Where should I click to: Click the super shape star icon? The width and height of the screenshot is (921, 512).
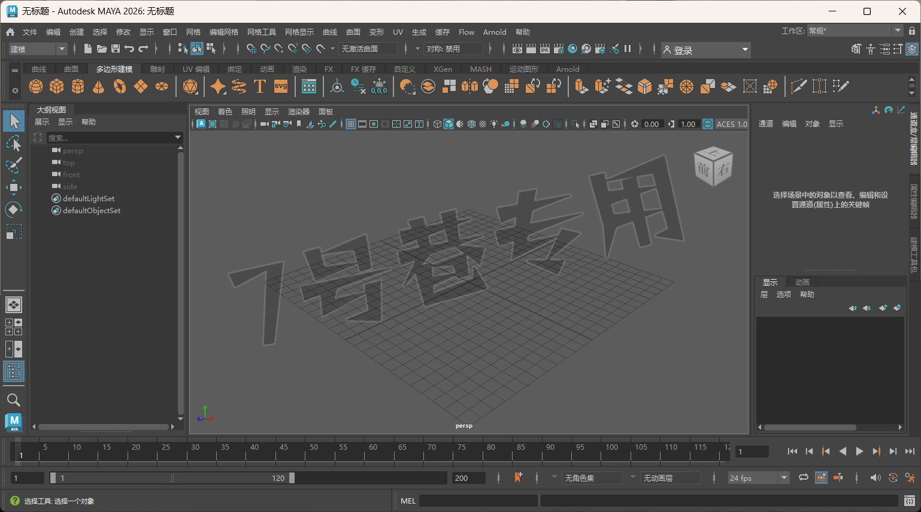[218, 87]
